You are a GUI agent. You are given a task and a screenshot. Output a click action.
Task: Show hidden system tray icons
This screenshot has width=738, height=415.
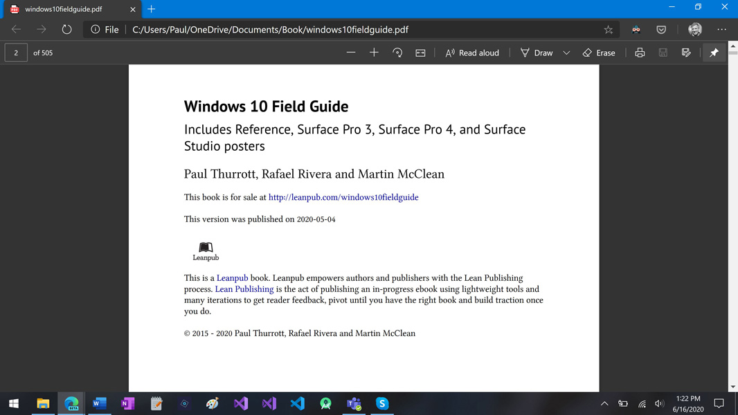(x=604, y=403)
